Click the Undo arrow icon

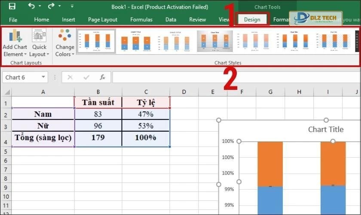[31, 6]
